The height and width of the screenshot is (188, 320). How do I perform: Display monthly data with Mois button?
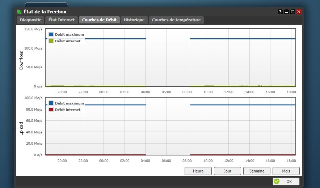pyautogui.click(x=286, y=171)
